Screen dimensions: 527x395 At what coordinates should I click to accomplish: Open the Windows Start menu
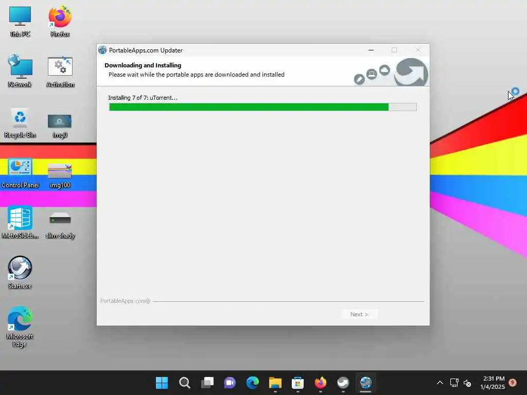162,383
